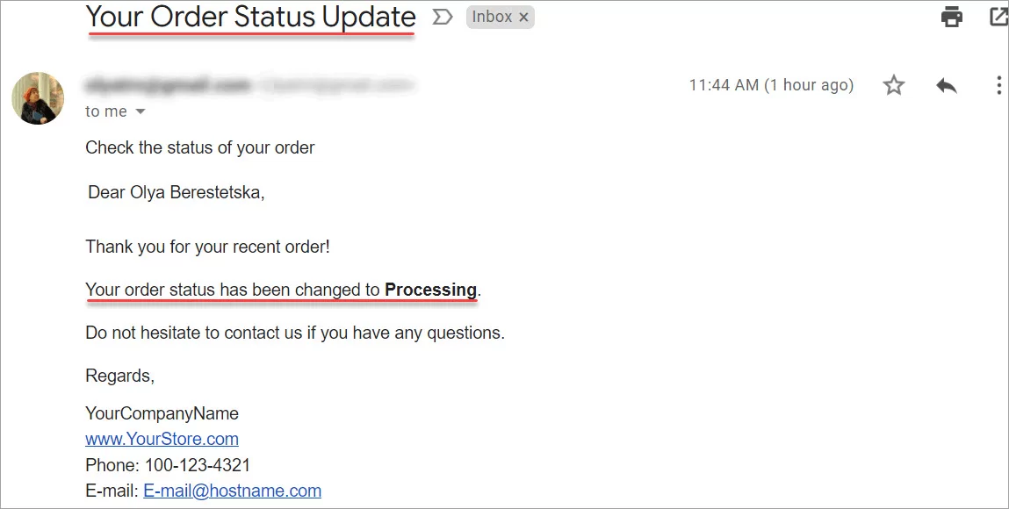Open the three-dot More options menu
Screen dimensions: 1009x509
(x=998, y=85)
